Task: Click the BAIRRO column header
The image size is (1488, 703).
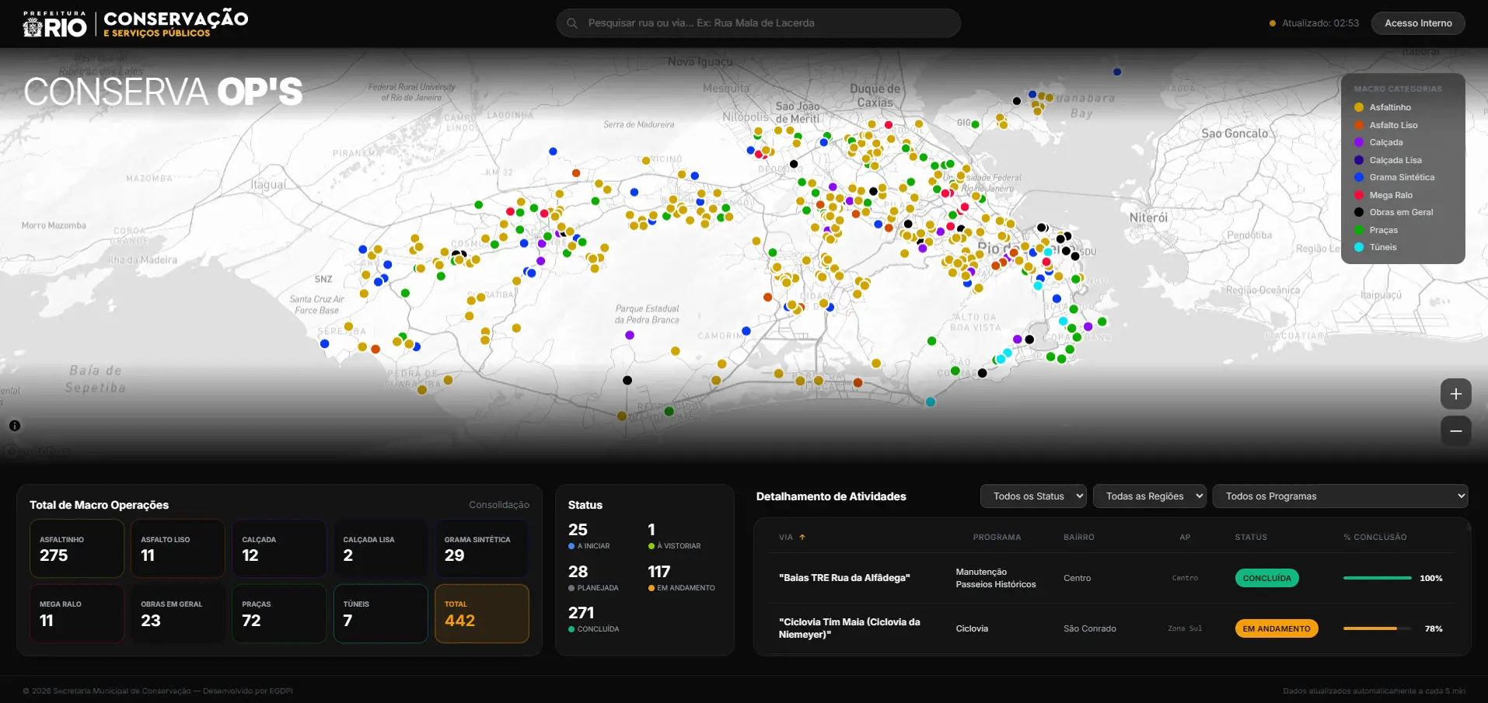Action: pos(1079,538)
